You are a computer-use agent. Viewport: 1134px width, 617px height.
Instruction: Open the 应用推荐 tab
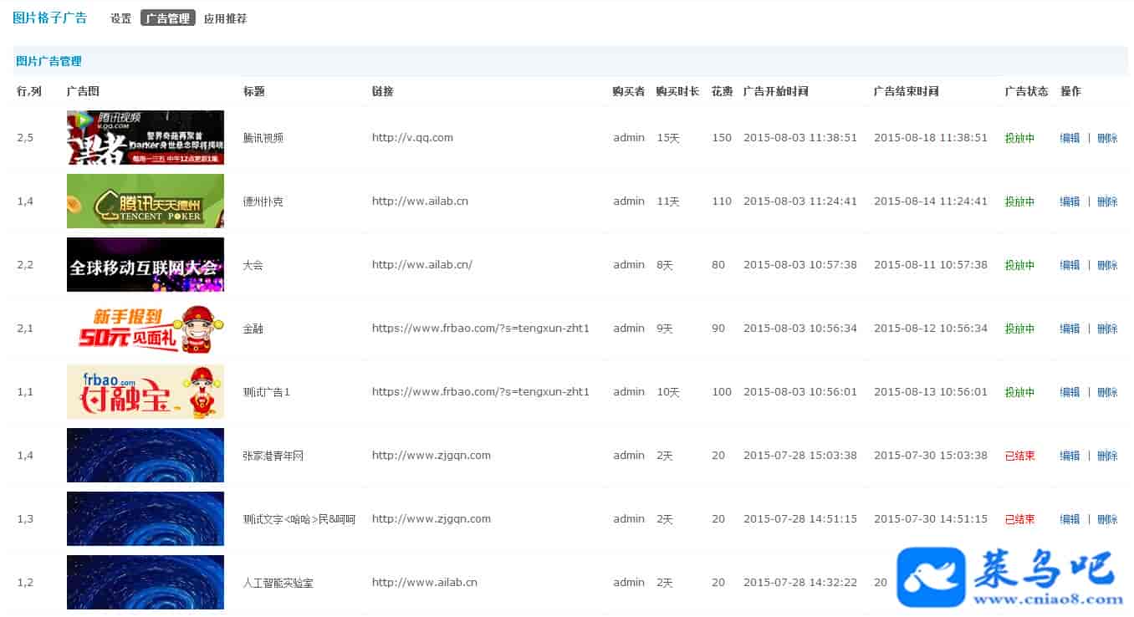(x=225, y=18)
